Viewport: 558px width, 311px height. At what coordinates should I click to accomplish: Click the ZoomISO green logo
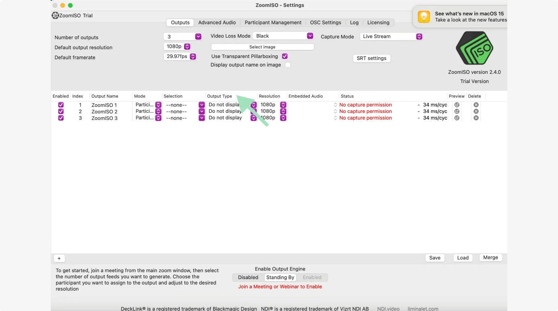click(474, 48)
